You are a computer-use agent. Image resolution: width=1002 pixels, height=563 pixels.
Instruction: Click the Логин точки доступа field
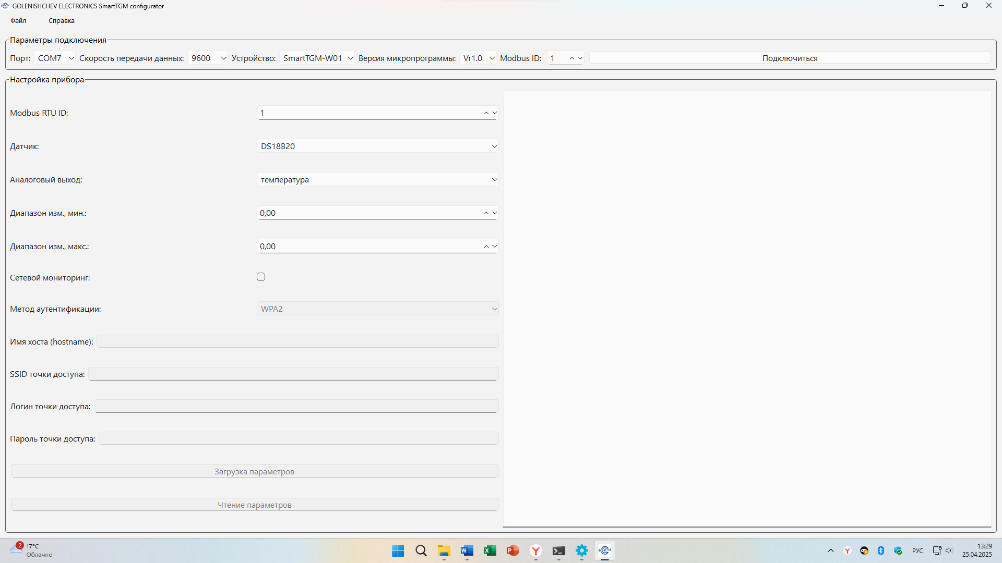coord(296,406)
